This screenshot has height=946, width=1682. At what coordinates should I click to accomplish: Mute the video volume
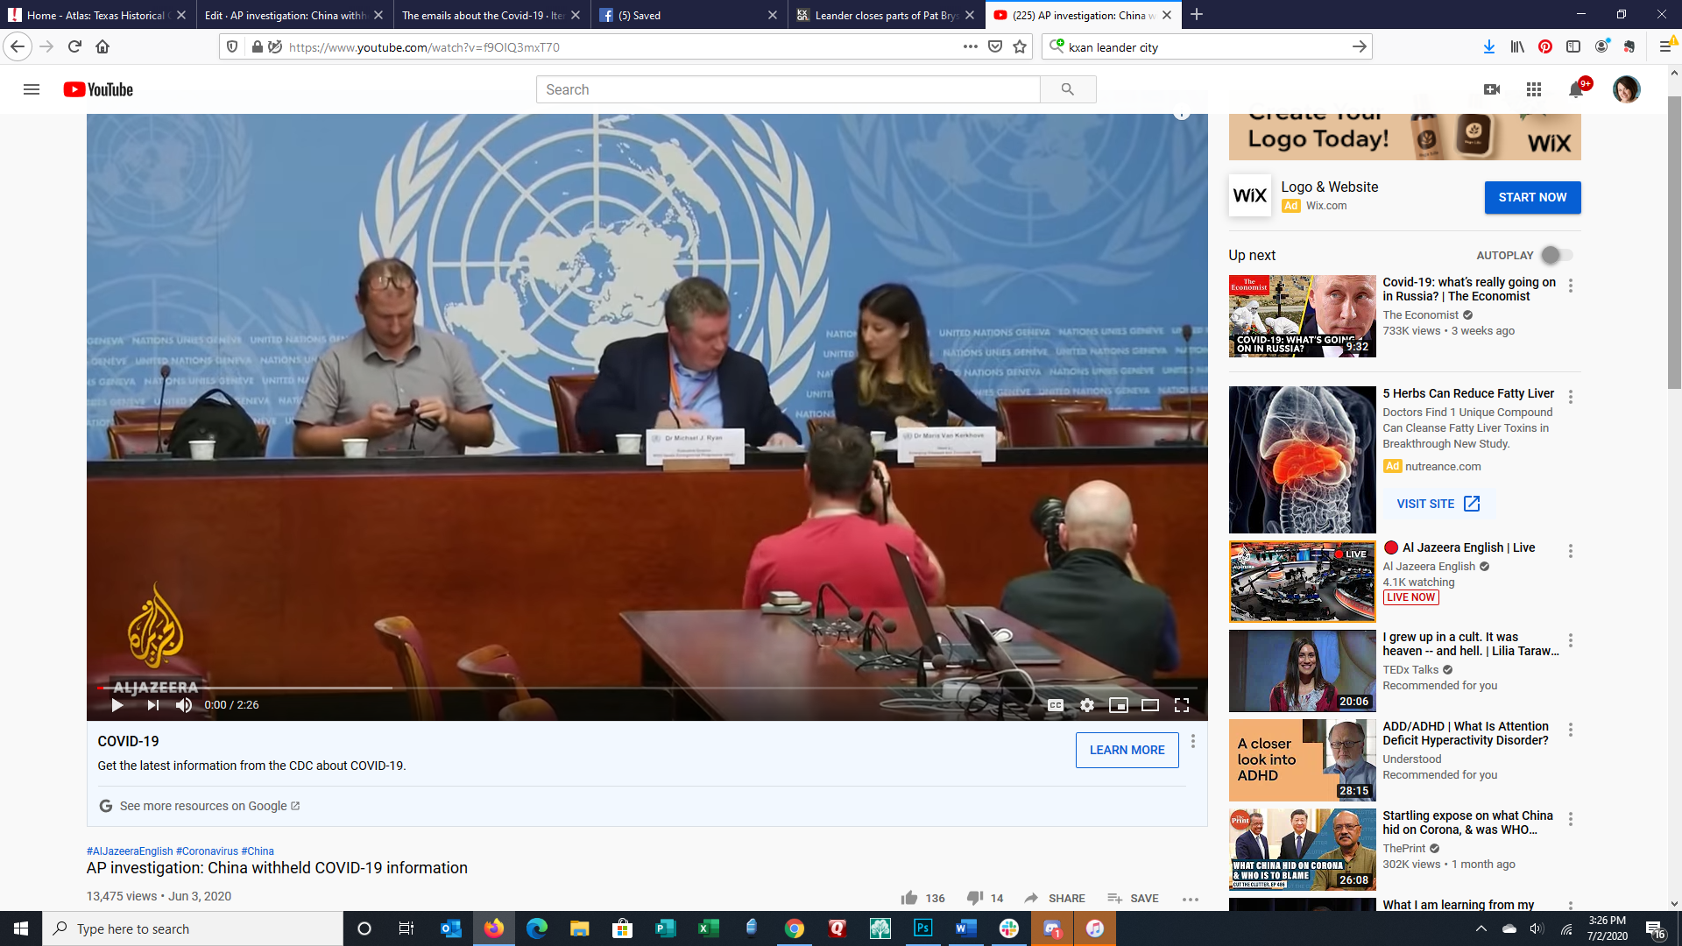coord(184,705)
